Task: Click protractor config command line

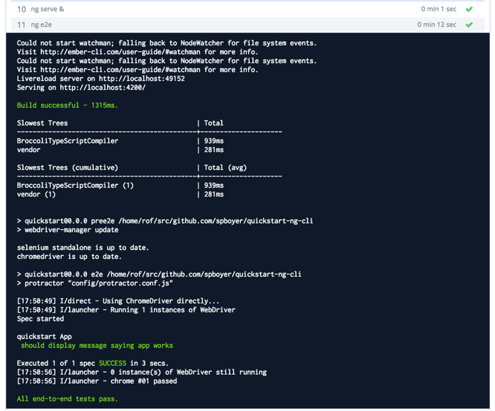Action: (x=94, y=283)
